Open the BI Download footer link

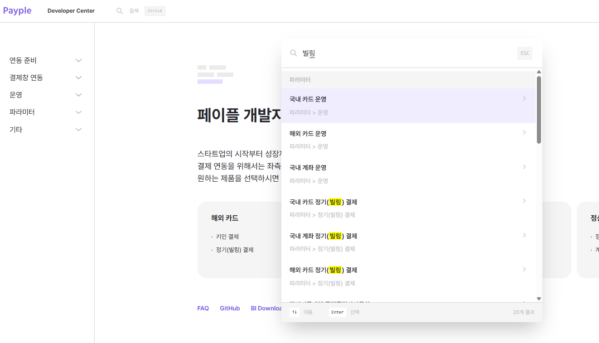tap(267, 308)
